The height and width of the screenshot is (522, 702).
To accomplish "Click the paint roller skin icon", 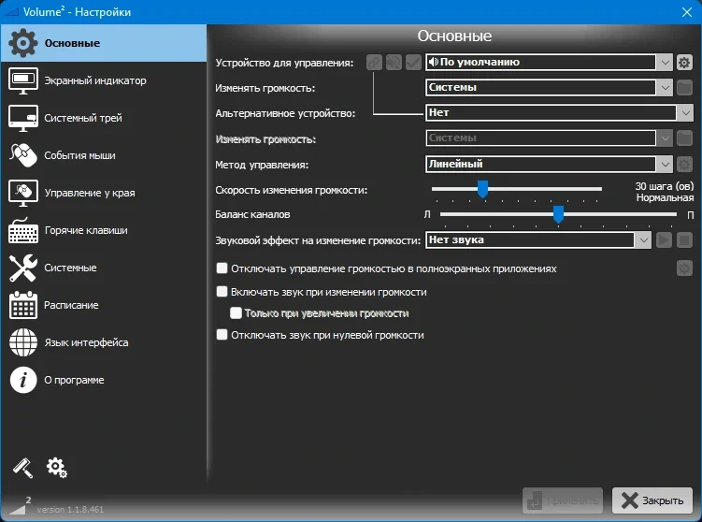I will click(22, 468).
